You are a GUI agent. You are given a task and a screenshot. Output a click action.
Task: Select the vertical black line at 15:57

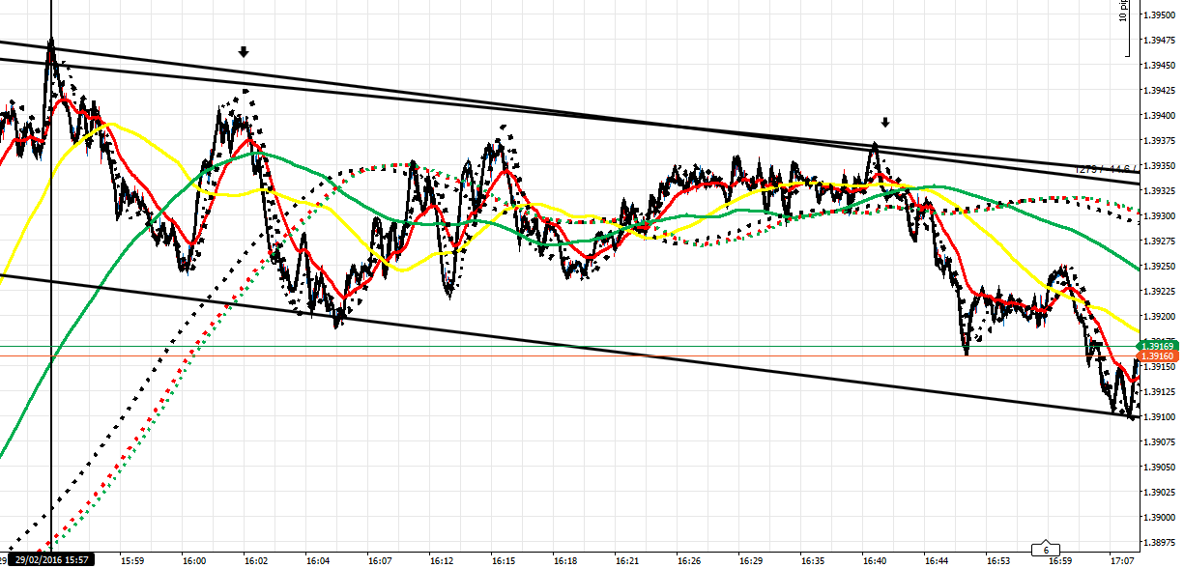tap(51, 290)
